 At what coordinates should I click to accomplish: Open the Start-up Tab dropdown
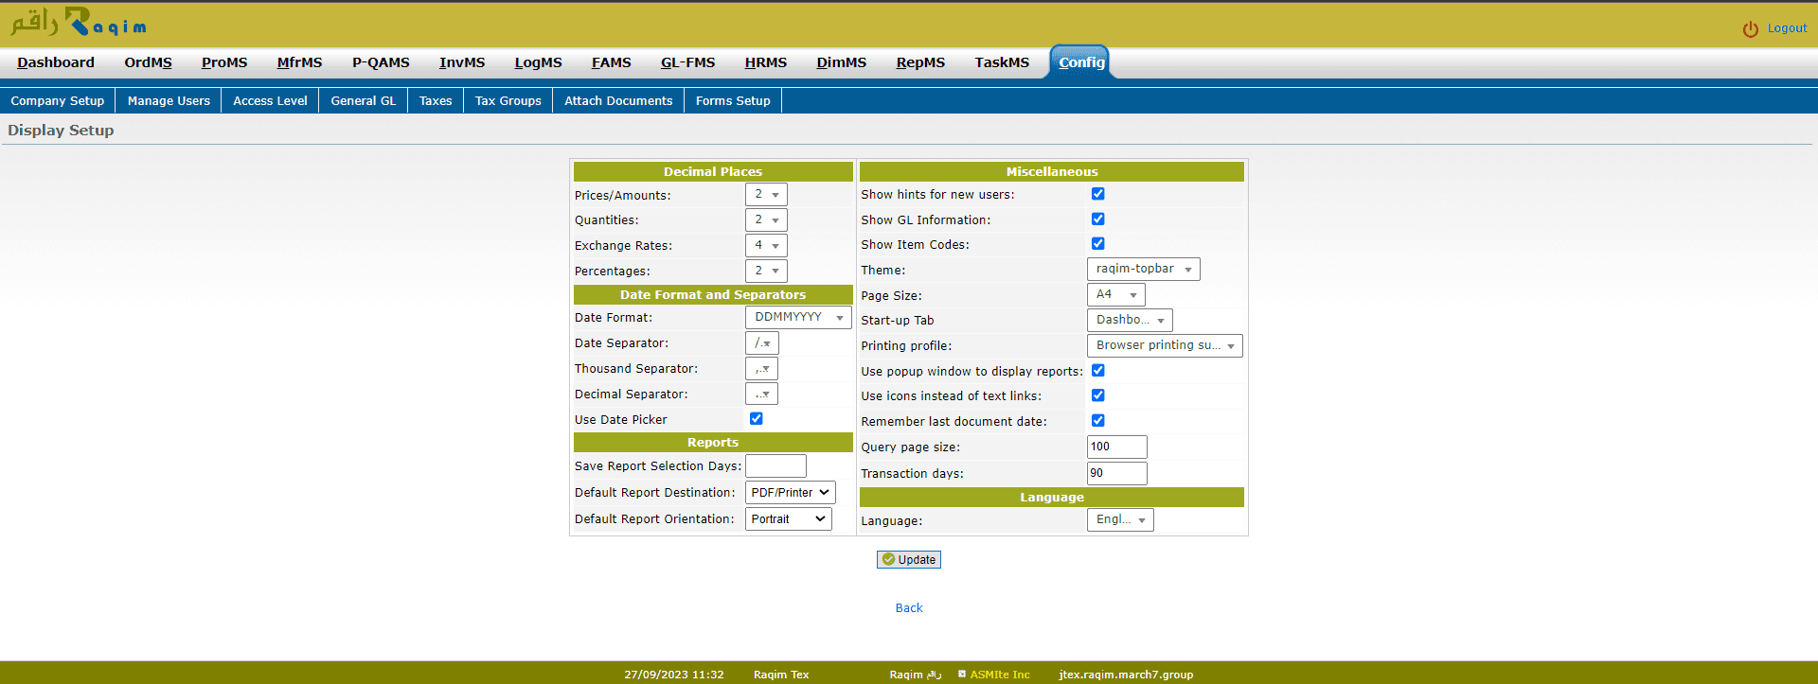1130,321
